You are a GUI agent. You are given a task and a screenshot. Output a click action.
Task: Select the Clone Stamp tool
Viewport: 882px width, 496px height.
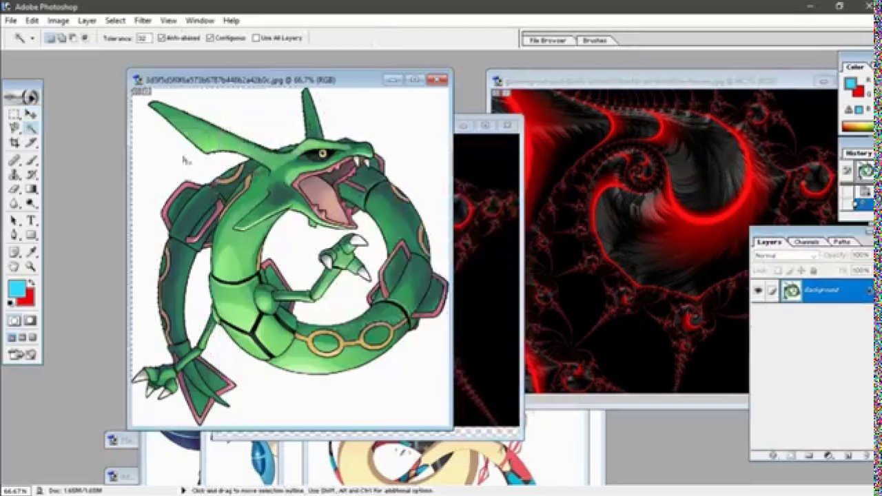pyautogui.click(x=14, y=175)
